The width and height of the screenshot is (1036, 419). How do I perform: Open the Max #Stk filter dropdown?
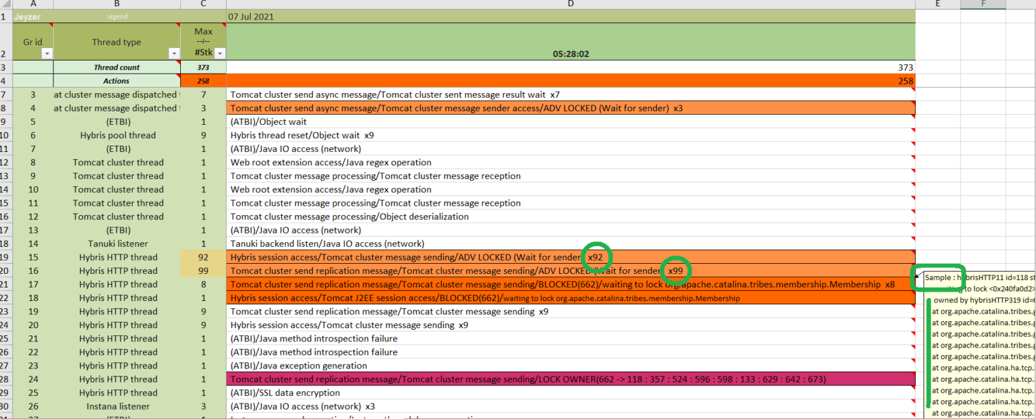coord(219,53)
